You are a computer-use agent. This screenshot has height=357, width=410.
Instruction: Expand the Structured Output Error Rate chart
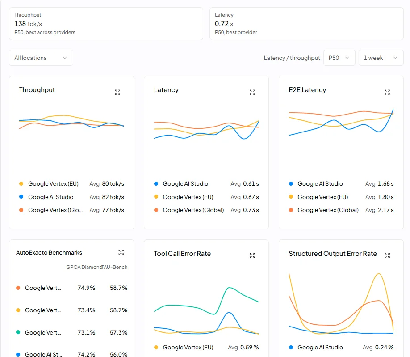pyautogui.click(x=387, y=255)
